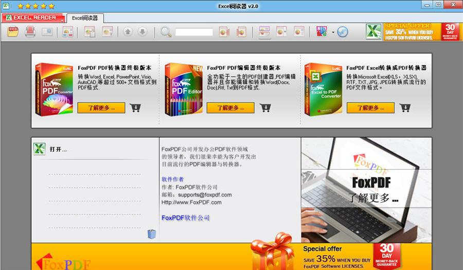463x270 pixels.
Task: Click the bottom banner's Special offer 35% text
Action: tap(336, 257)
